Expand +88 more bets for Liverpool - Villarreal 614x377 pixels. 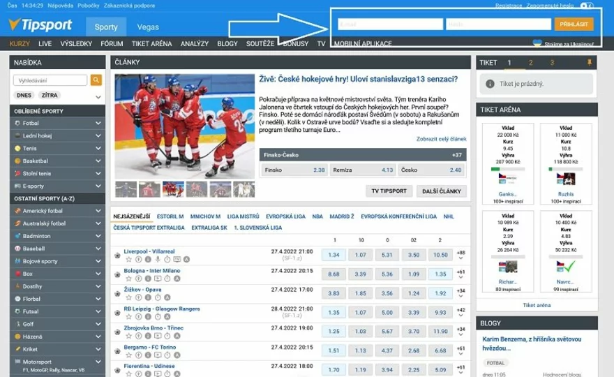click(461, 255)
